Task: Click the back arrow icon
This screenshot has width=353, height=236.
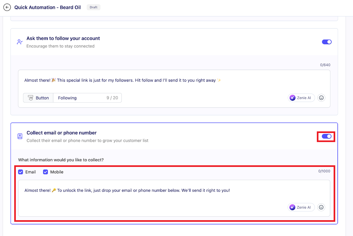Action: 7,7
